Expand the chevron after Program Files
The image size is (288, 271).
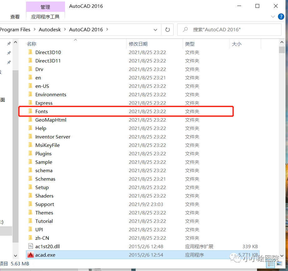(34, 29)
